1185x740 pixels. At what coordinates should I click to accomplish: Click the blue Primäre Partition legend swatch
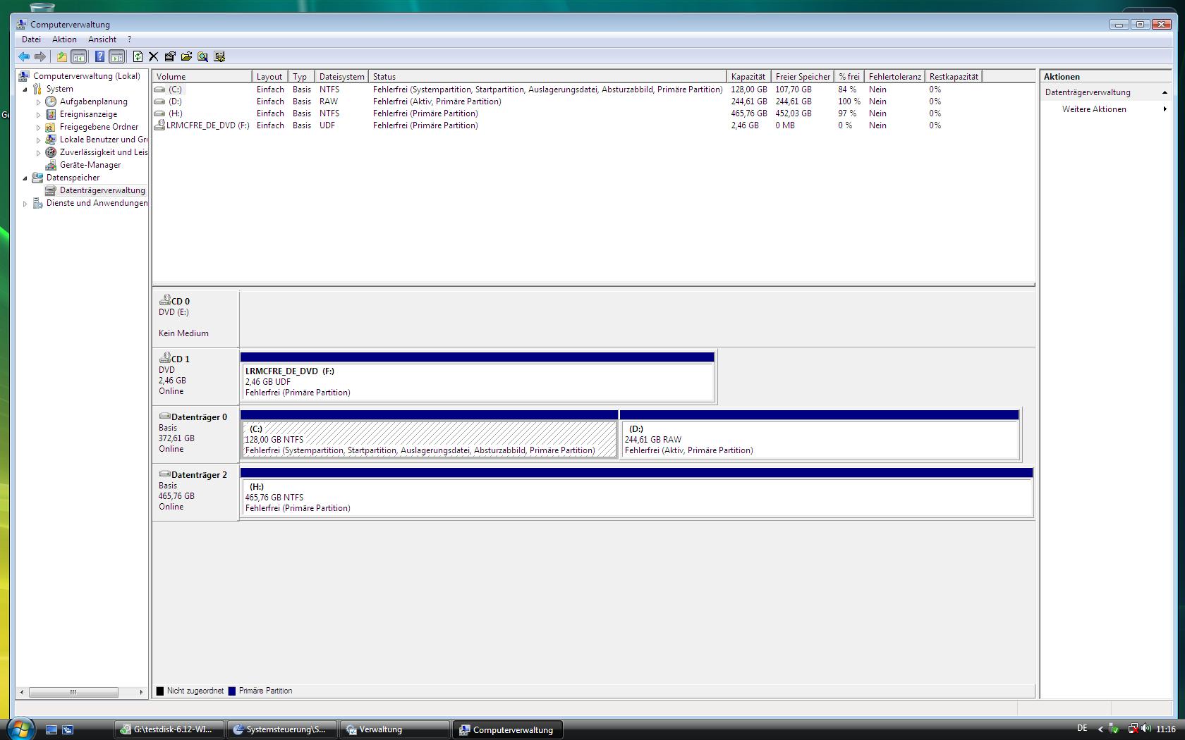coord(231,691)
